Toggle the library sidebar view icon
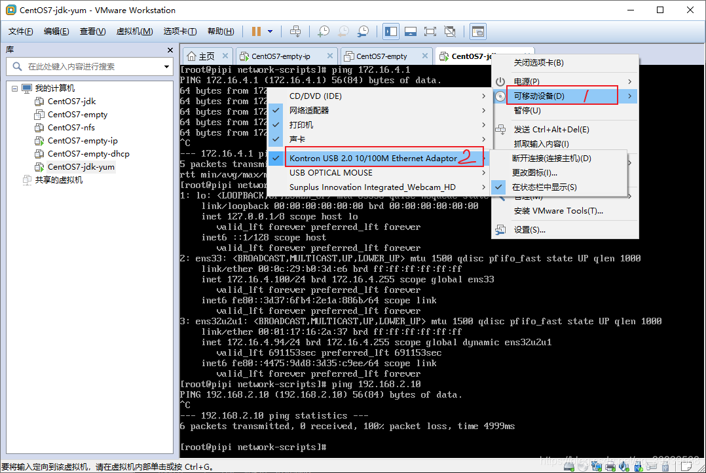The width and height of the screenshot is (706, 473). (391, 31)
